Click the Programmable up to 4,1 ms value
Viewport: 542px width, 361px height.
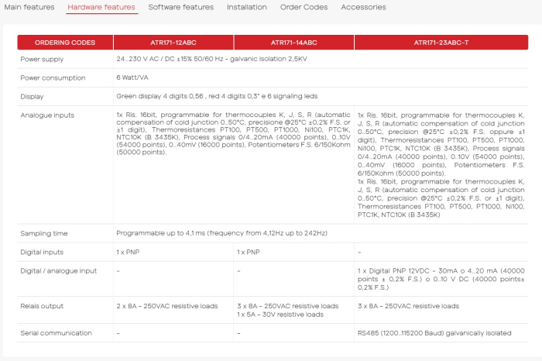pos(221,233)
